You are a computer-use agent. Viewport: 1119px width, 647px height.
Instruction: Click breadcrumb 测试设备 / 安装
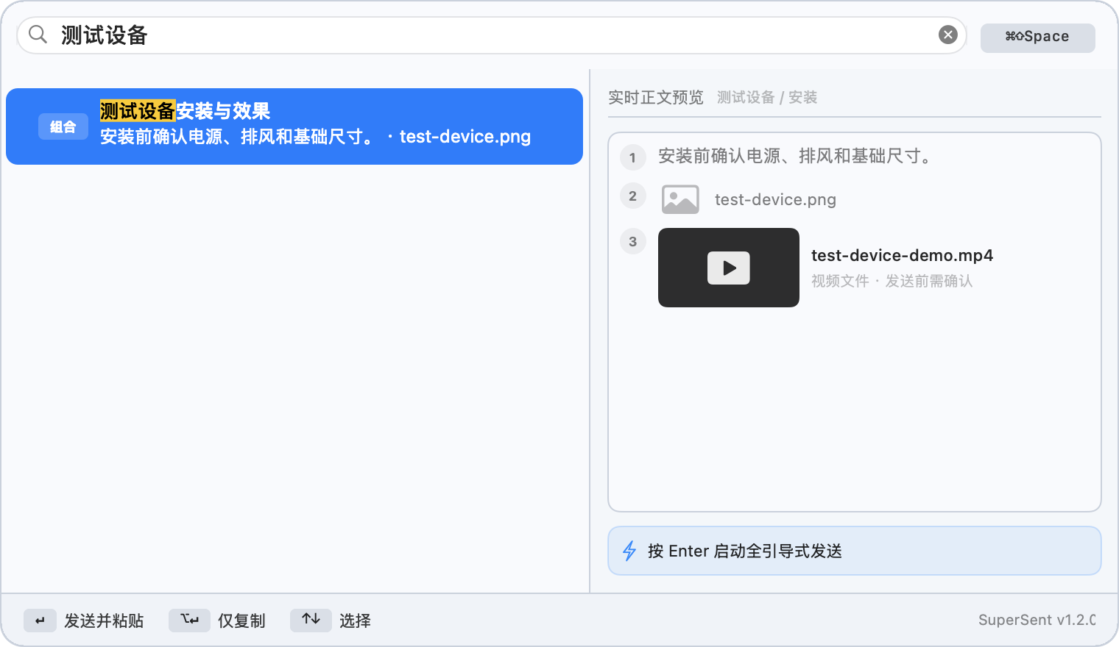(766, 97)
